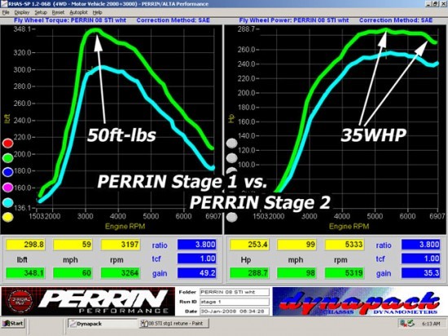The image size is (448, 336).
Task: Close the RHAS-SP window
Action: (442, 4)
